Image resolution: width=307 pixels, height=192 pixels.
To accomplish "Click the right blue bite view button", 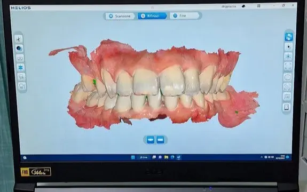I will tap(160, 140).
